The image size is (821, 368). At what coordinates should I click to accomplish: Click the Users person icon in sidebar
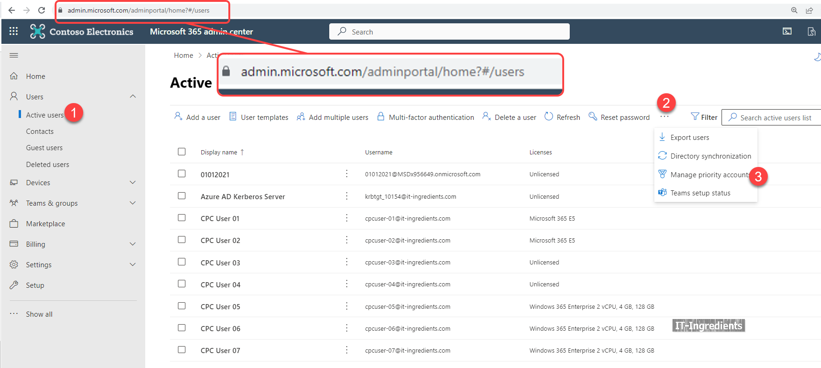(14, 97)
